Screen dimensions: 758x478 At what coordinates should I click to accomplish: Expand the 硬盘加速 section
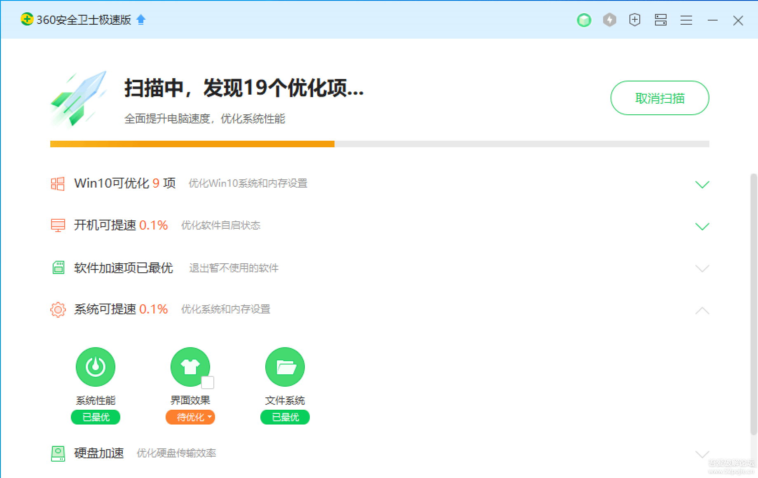[702, 454]
